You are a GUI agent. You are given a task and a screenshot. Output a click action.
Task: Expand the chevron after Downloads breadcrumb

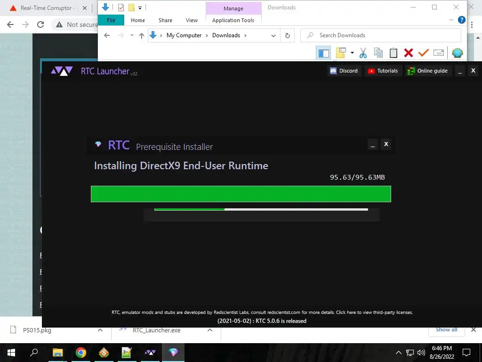click(x=245, y=35)
